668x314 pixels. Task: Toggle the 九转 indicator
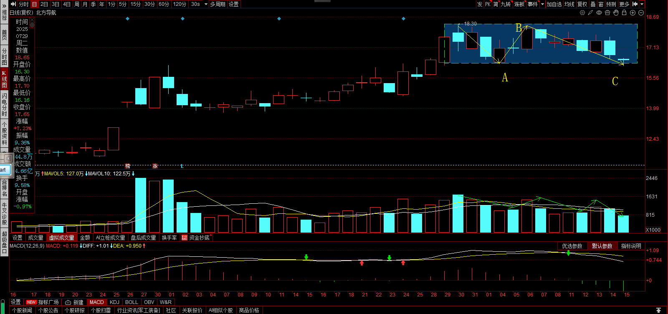[506, 4]
